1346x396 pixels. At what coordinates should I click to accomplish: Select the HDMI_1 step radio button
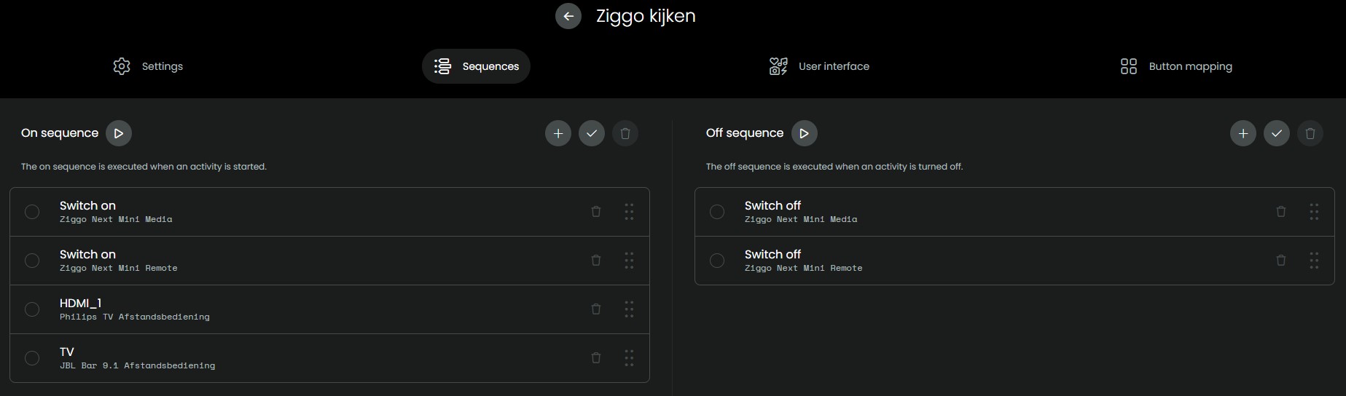click(x=32, y=309)
